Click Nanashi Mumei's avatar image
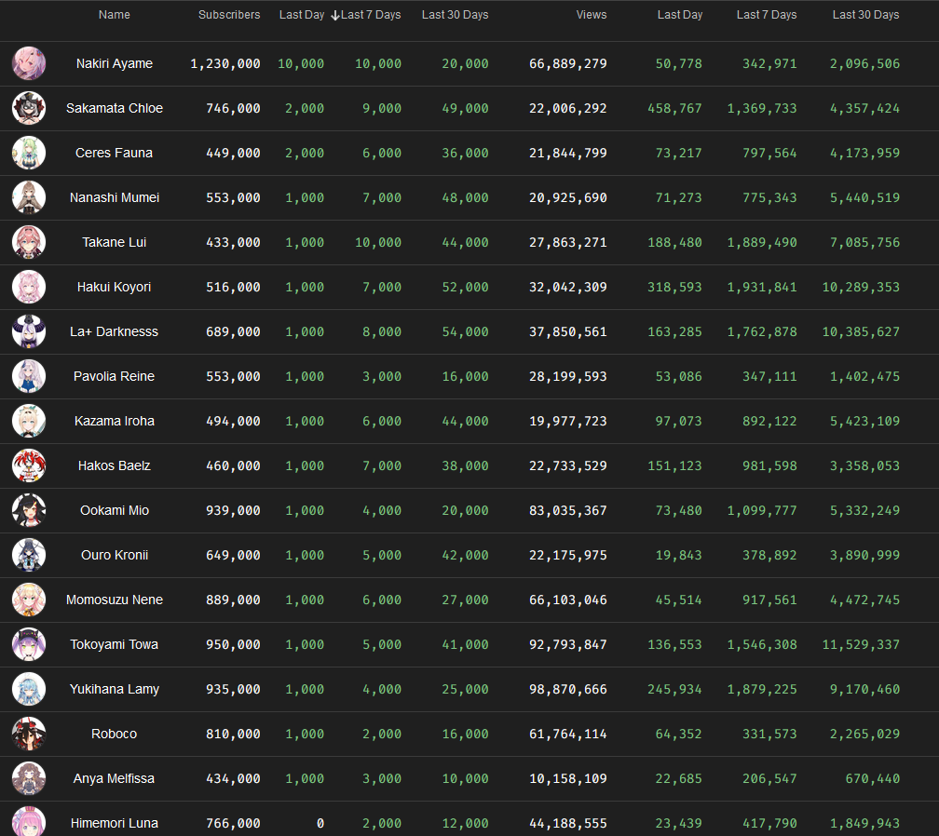Image resolution: width=939 pixels, height=836 pixels. pyautogui.click(x=29, y=197)
